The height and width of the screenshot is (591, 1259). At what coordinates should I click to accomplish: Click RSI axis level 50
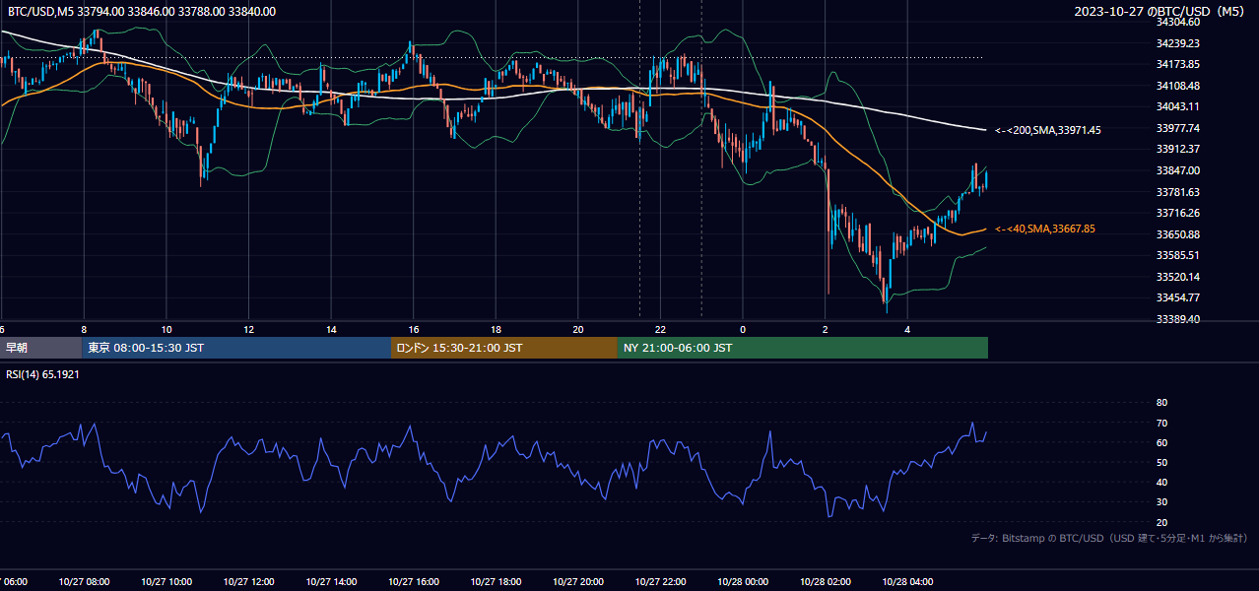tap(1161, 462)
